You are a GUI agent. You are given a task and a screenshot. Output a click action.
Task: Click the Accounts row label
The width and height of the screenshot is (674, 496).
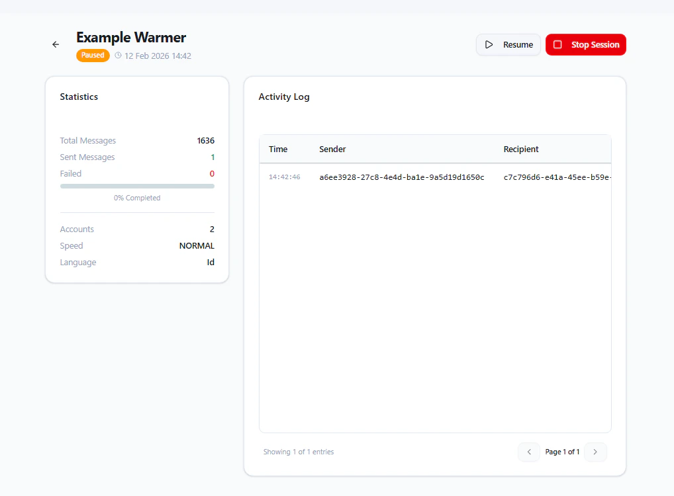77,229
